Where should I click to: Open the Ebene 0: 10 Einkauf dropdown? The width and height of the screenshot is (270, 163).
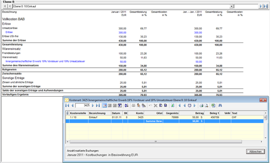[231, 6]
